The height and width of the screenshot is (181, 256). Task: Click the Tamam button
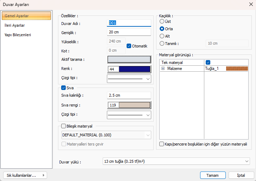coord(212,175)
